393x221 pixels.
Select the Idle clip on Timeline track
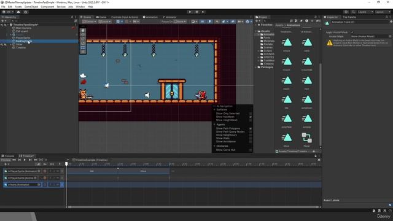pos(92,171)
